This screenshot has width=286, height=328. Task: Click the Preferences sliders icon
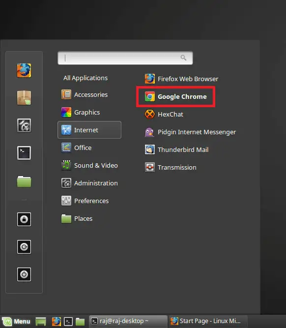66,201
